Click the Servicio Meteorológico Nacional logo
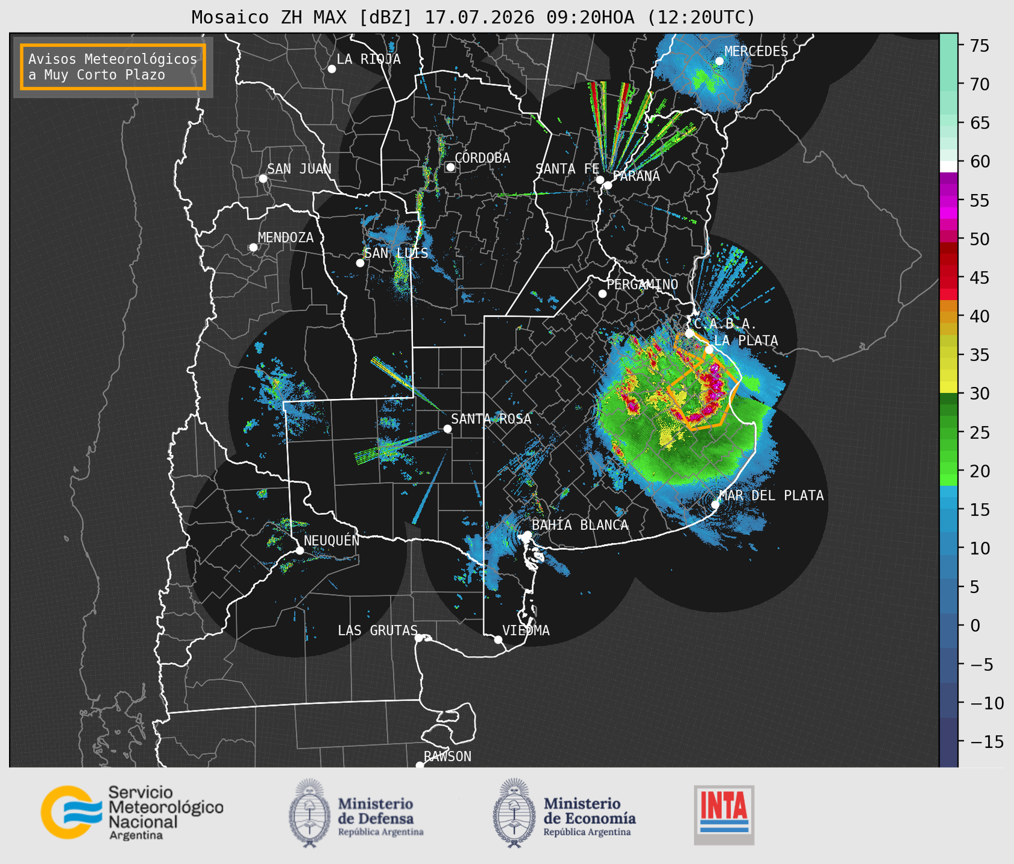This screenshot has height=864, width=1014. pos(132,812)
